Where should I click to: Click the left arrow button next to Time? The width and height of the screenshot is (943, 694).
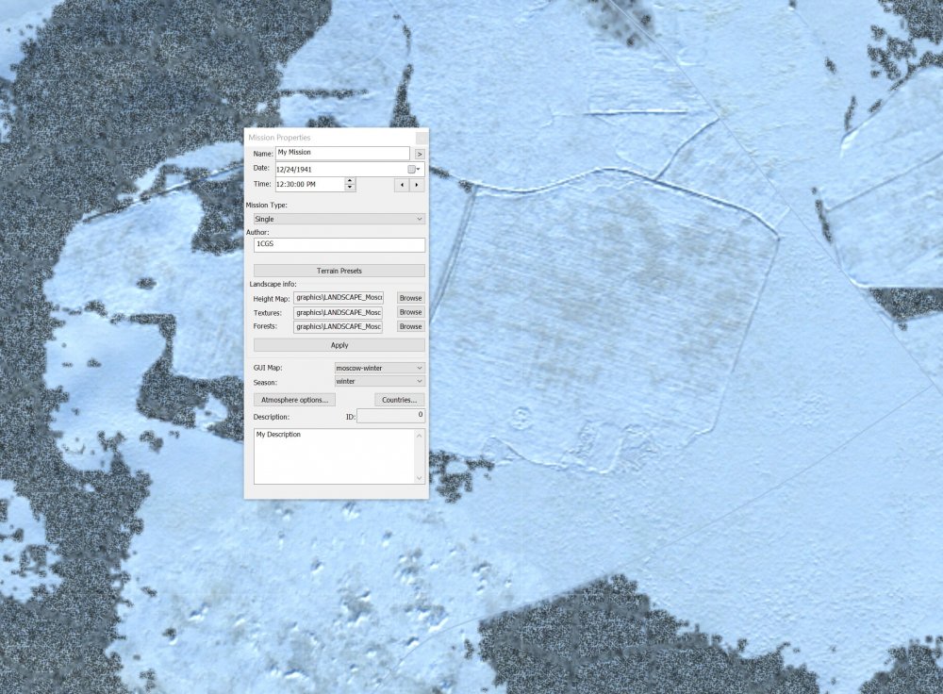coord(401,185)
